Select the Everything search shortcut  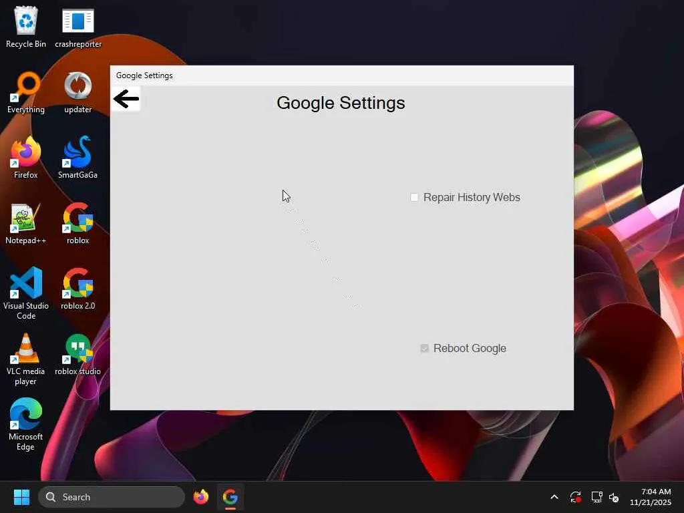coord(26,92)
